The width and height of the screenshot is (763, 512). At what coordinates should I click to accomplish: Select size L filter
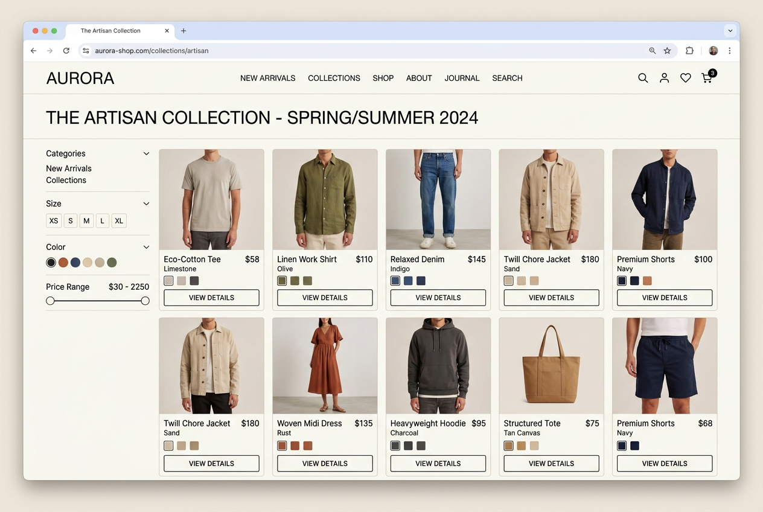(x=103, y=221)
